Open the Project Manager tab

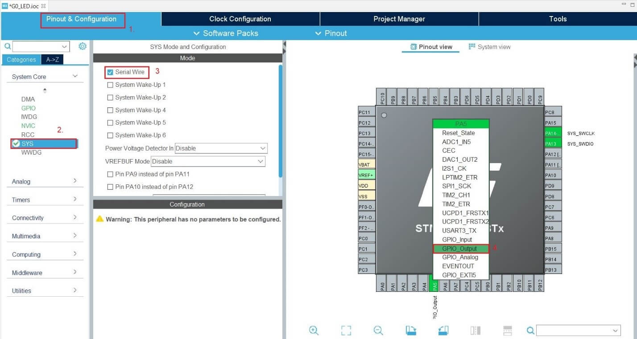coord(399,19)
